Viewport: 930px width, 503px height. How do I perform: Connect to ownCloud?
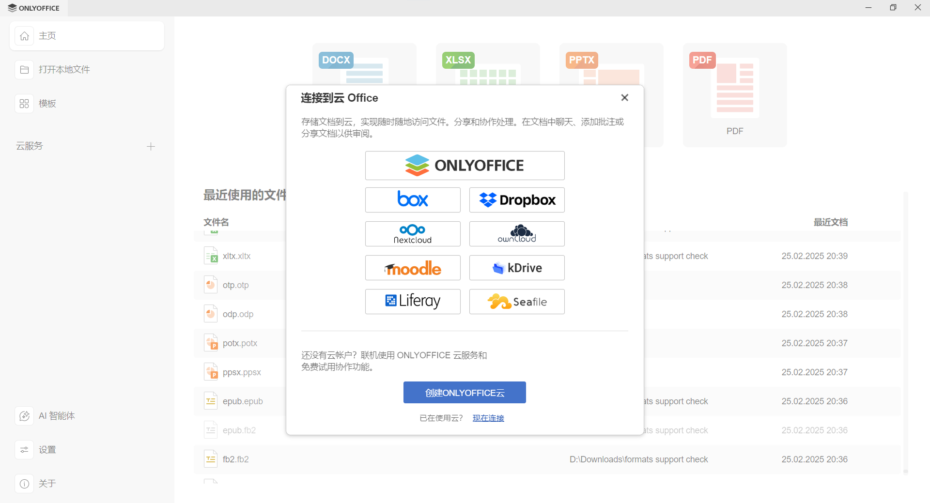click(516, 233)
